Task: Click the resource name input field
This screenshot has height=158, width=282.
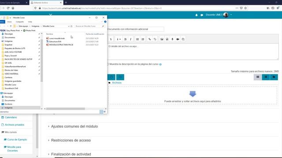Action: [x=135, y=29]
